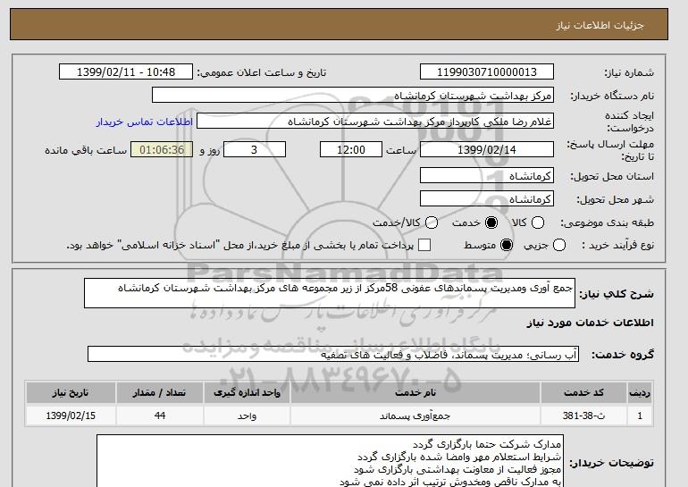
Task: Click the delivery city field کرمانشاه
Action: pos(487,199)
